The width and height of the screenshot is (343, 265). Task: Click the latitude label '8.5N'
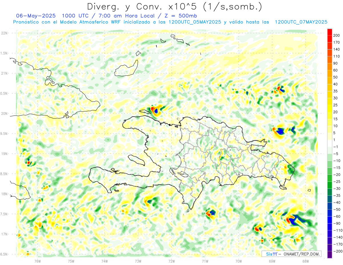pyautogui.click(x=4, y=174)
